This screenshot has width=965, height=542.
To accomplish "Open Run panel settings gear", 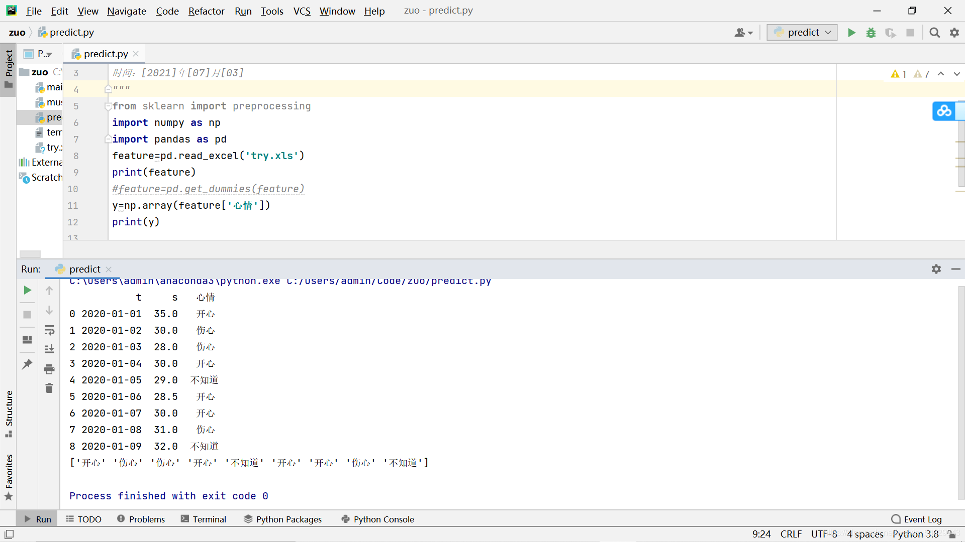I will [x=936, y=269].
